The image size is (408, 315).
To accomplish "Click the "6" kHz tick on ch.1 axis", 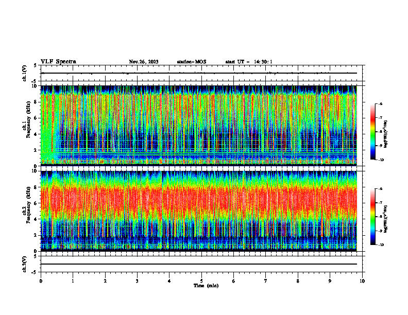I will pos(36,118).
